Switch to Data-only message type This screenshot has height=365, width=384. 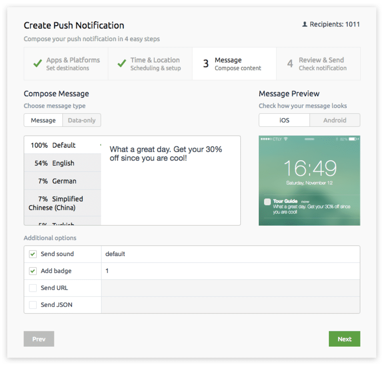point(82,120)
